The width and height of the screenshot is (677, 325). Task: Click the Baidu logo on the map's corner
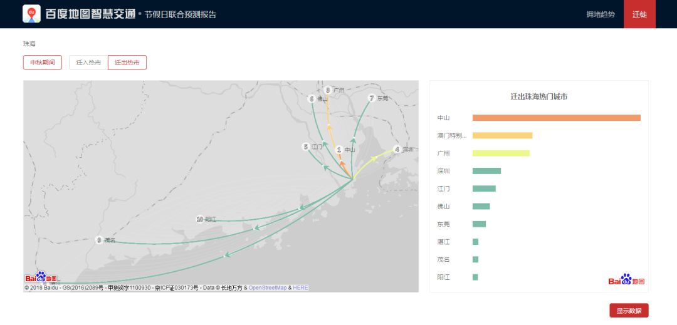(x=41, y=277)
